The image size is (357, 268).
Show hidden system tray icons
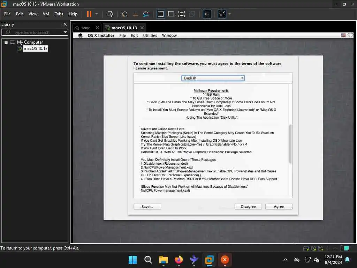pyautogui.click(x=285, y=260)
